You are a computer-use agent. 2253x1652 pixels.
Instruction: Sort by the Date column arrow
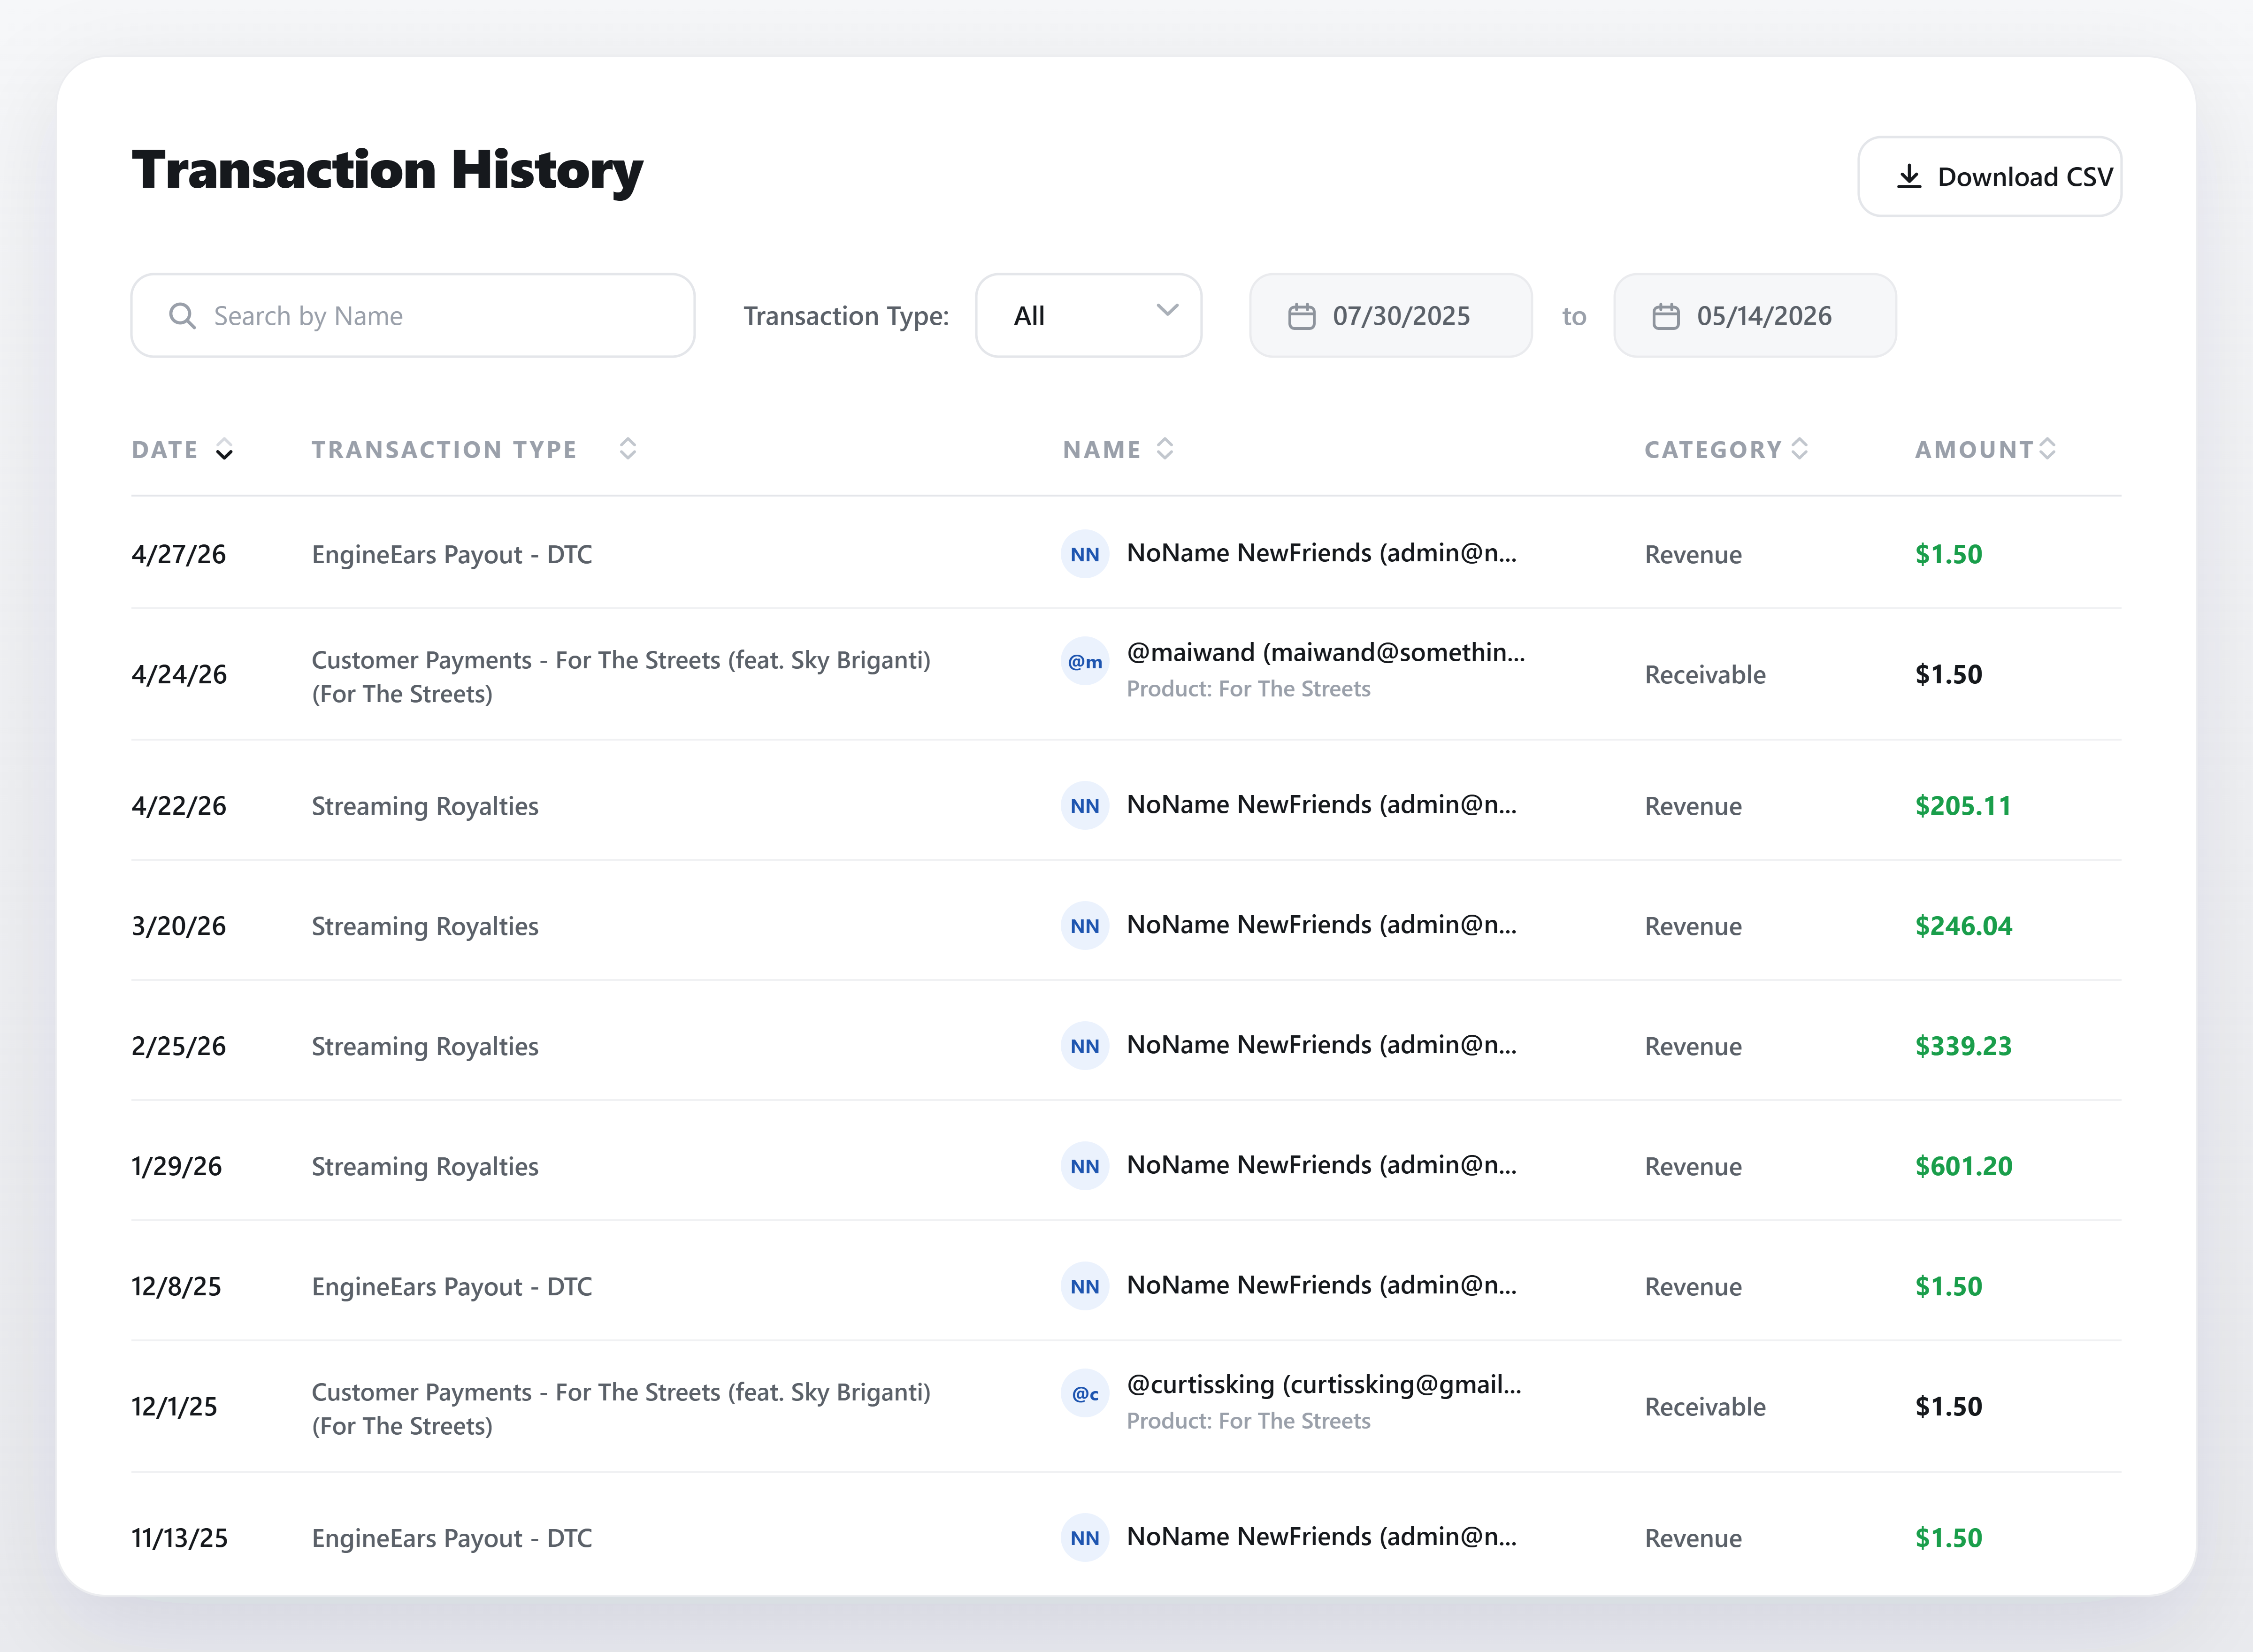pyautogui.click(x=224, y=449)
